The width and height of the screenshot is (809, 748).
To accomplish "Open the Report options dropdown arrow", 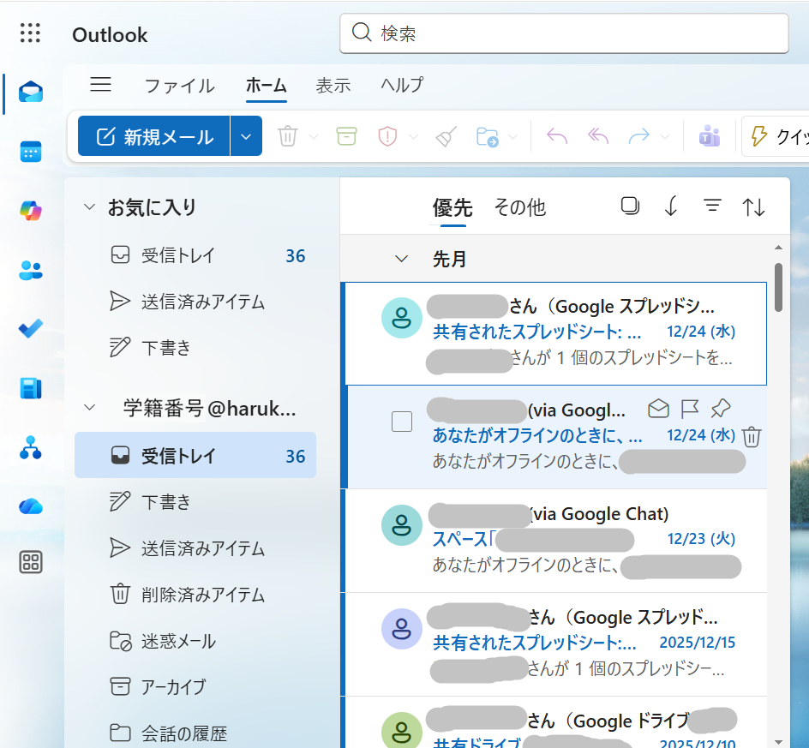I will tap(413, 137).
